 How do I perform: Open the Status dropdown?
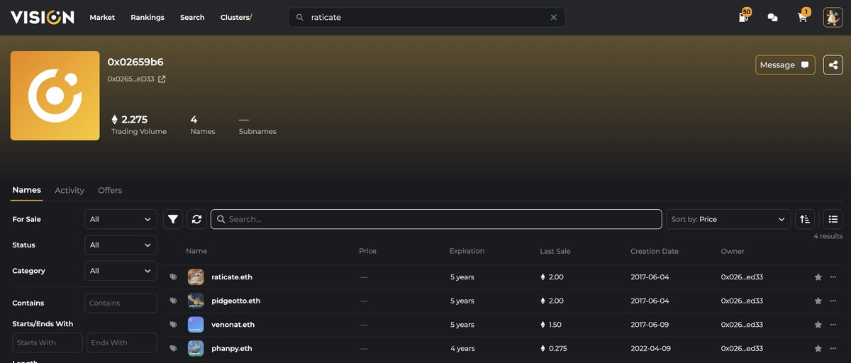(121, 245)
